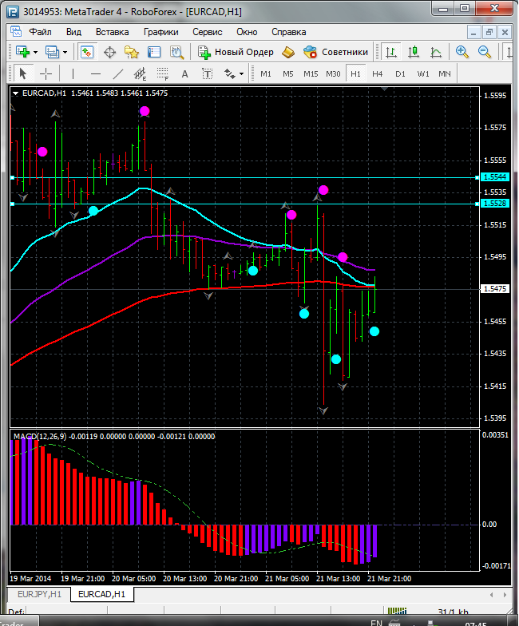Select the Cursor arrow tool

22,73
